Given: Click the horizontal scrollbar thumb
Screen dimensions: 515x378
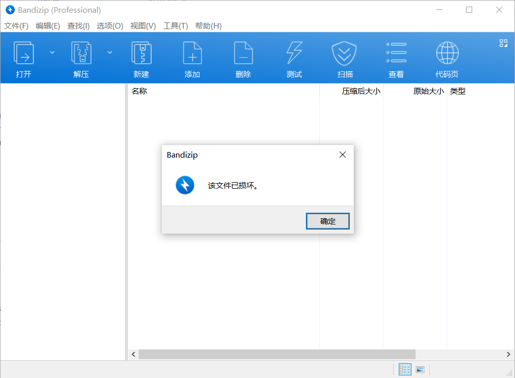Looking at the screenshot, I should coord(277,355).
